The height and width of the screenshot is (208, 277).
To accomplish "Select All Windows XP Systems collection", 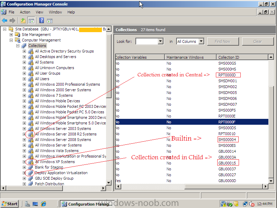I will pyautogui.click(x=55, y=162).
